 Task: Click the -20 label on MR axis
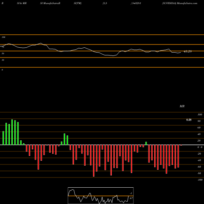tap(199, 154)
